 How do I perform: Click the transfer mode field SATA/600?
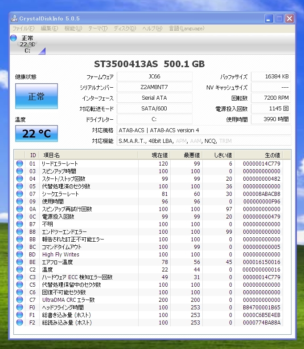(154, 109)
